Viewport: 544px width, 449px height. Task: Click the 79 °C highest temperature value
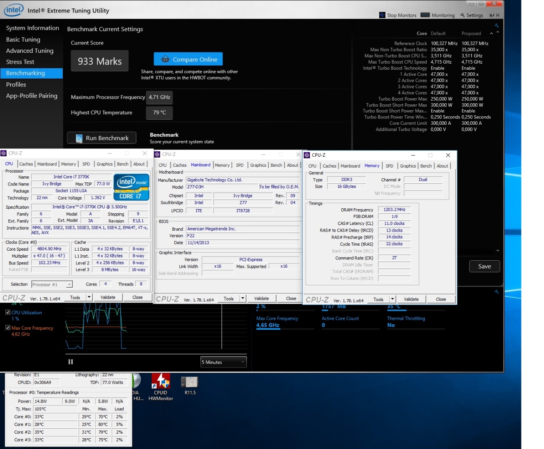[159, 113]
